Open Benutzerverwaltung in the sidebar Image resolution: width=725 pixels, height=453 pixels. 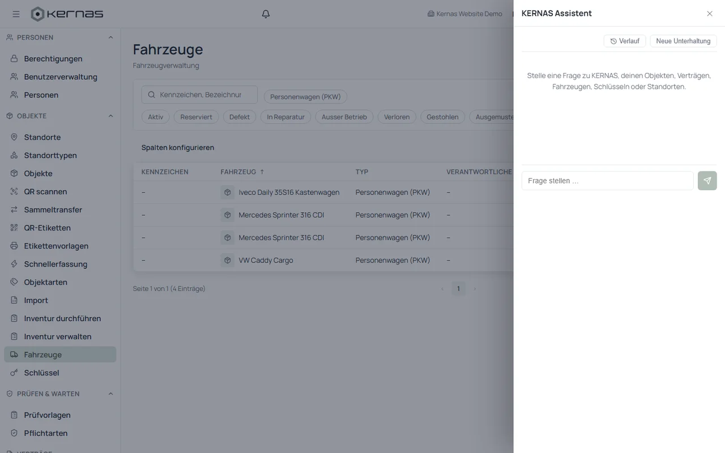pyautogui.click(x=60, y=76)
